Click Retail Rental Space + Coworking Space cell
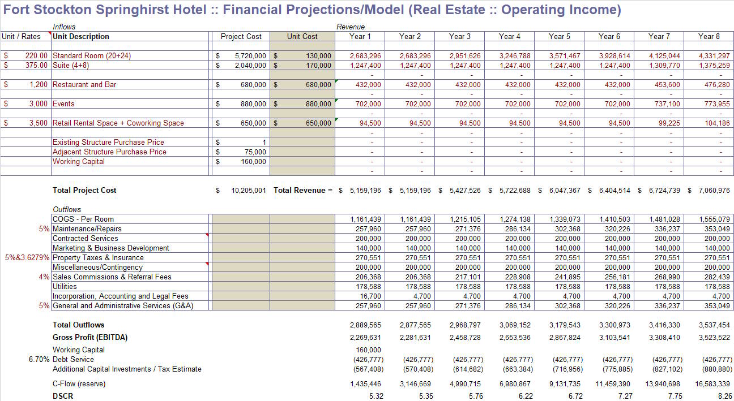The height and width of the screenshot is (401, 734). click(118, 123)
